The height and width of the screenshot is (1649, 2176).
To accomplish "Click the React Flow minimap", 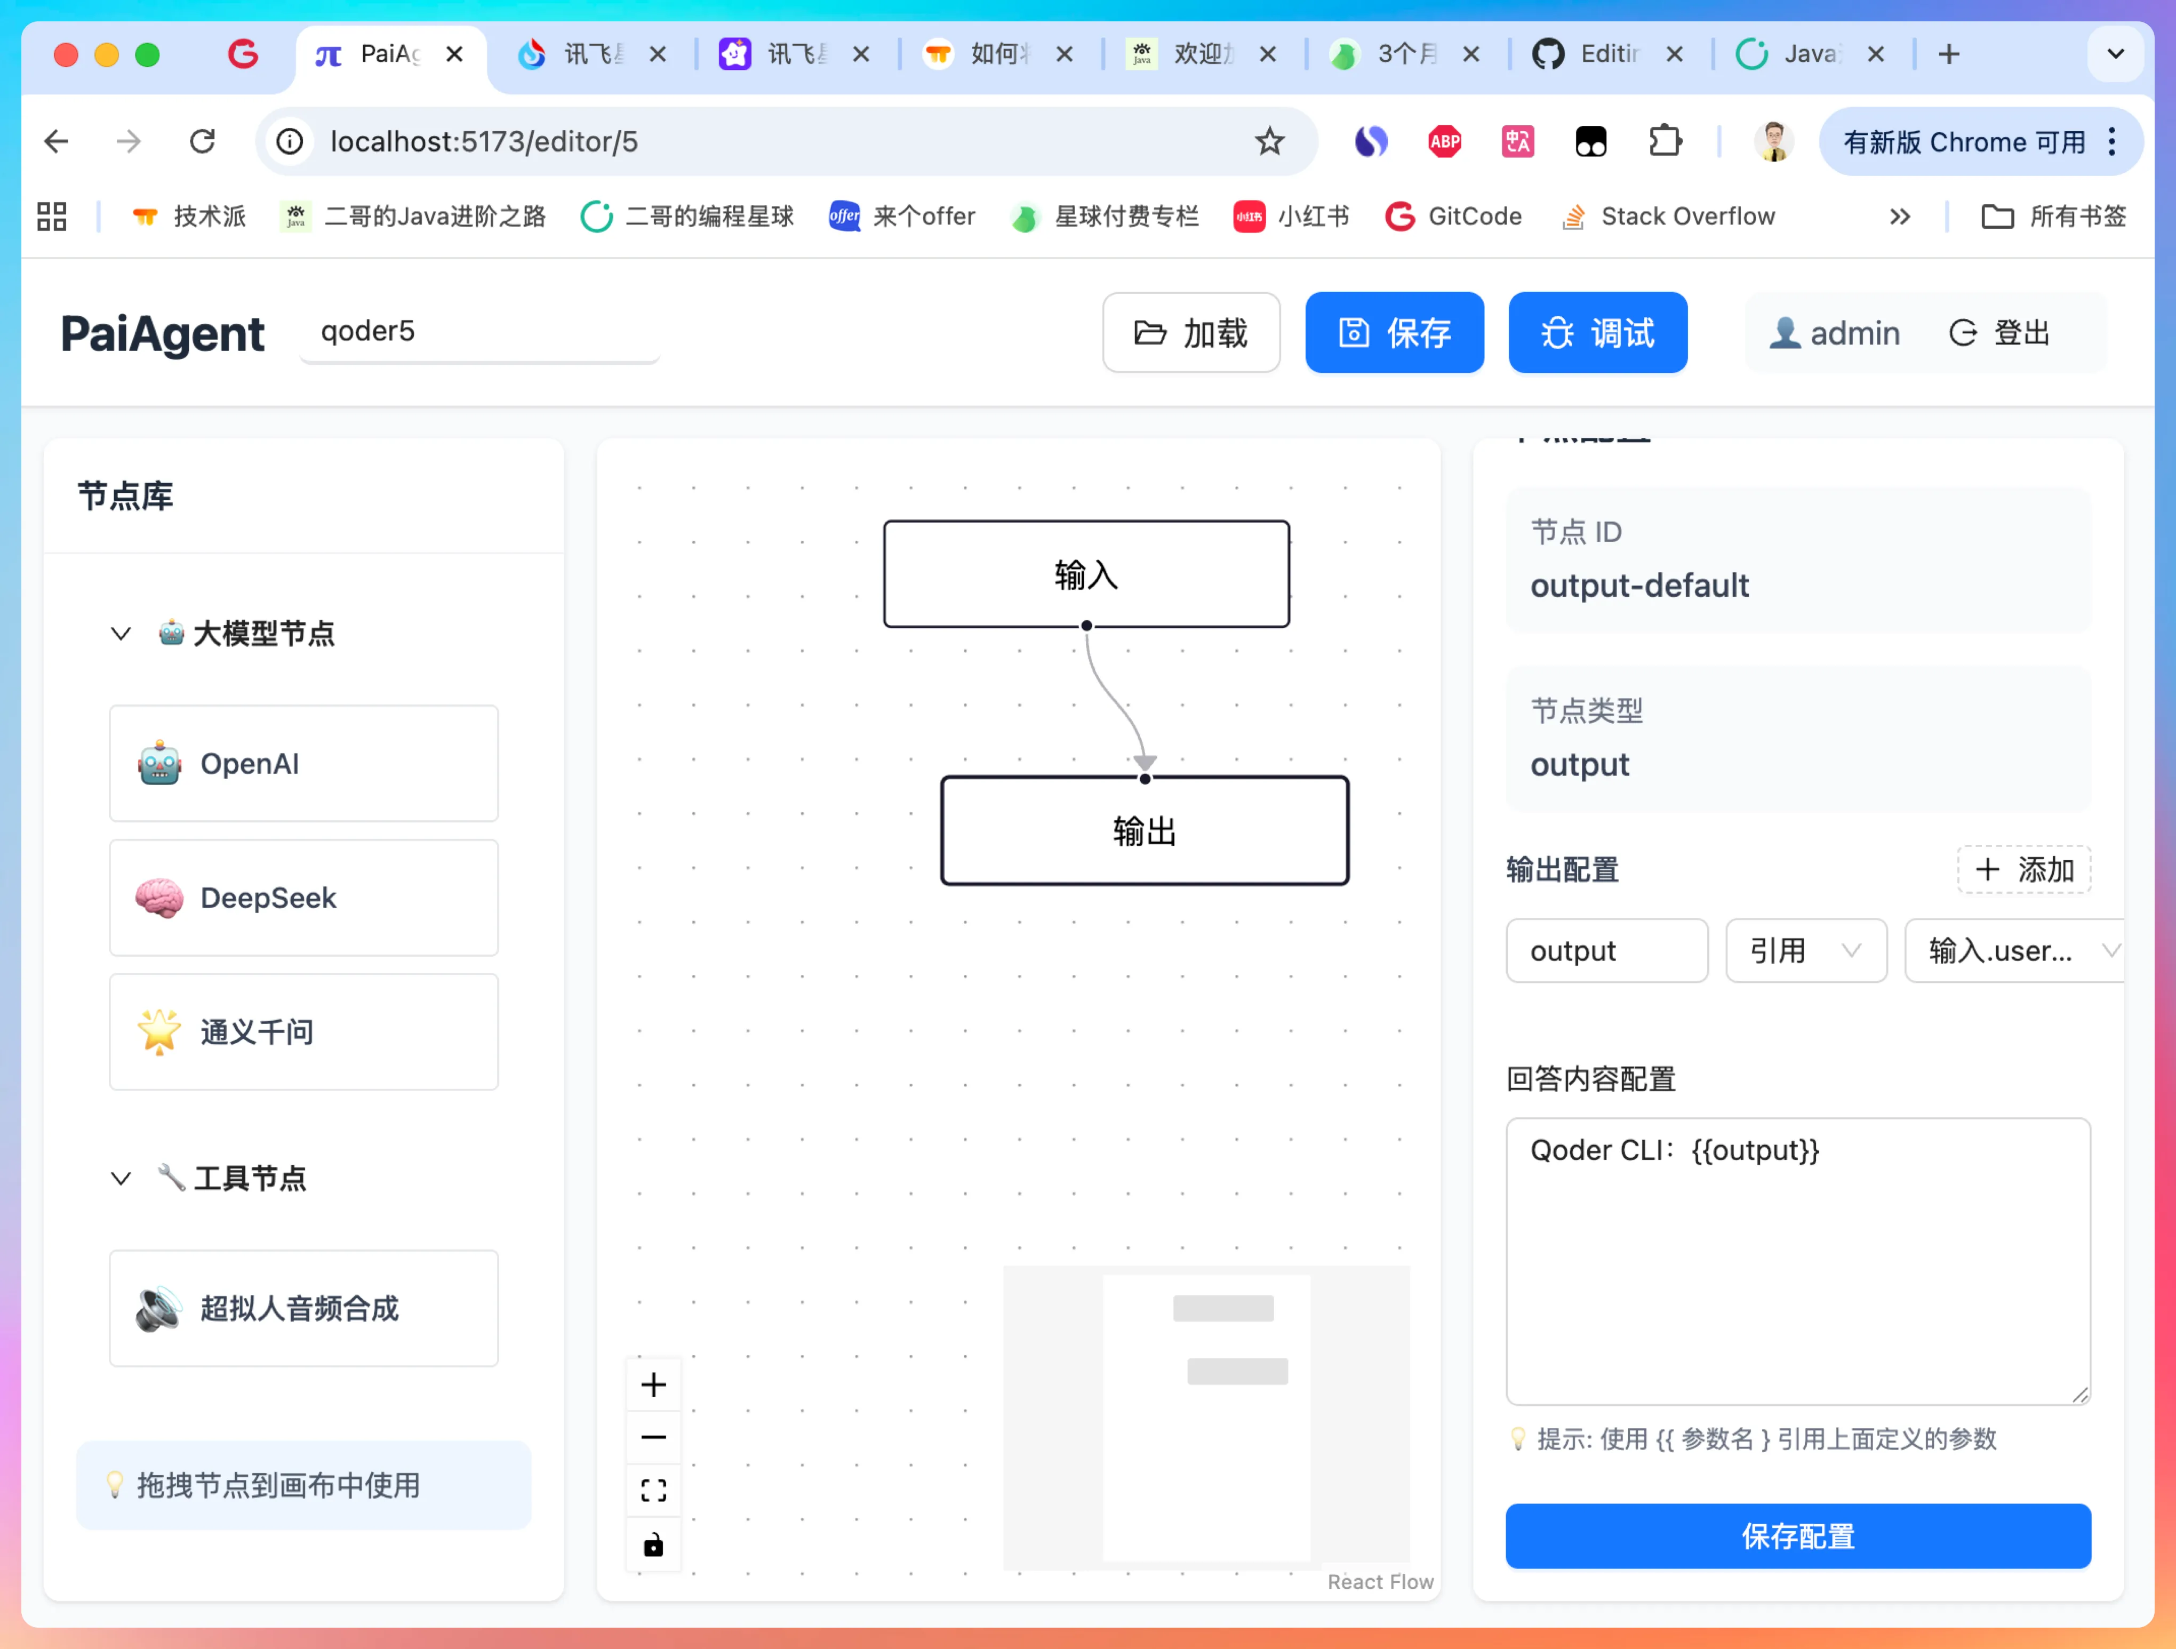I will click(x=1206, y=1417).
